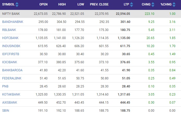Select BANDHANBNK LTP value 301.60
Viewport: 181px width, 114px height.
click(125, 22)
